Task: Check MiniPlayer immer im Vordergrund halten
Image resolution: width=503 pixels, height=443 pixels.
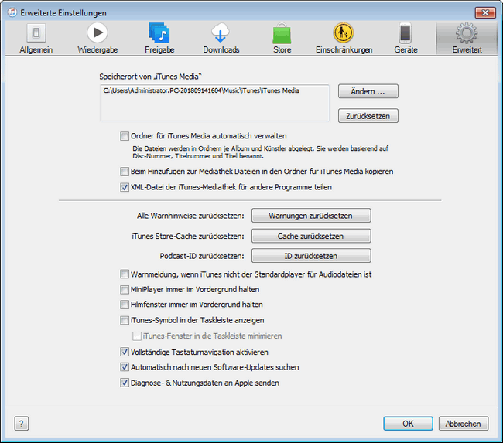Action: point(125,289)
